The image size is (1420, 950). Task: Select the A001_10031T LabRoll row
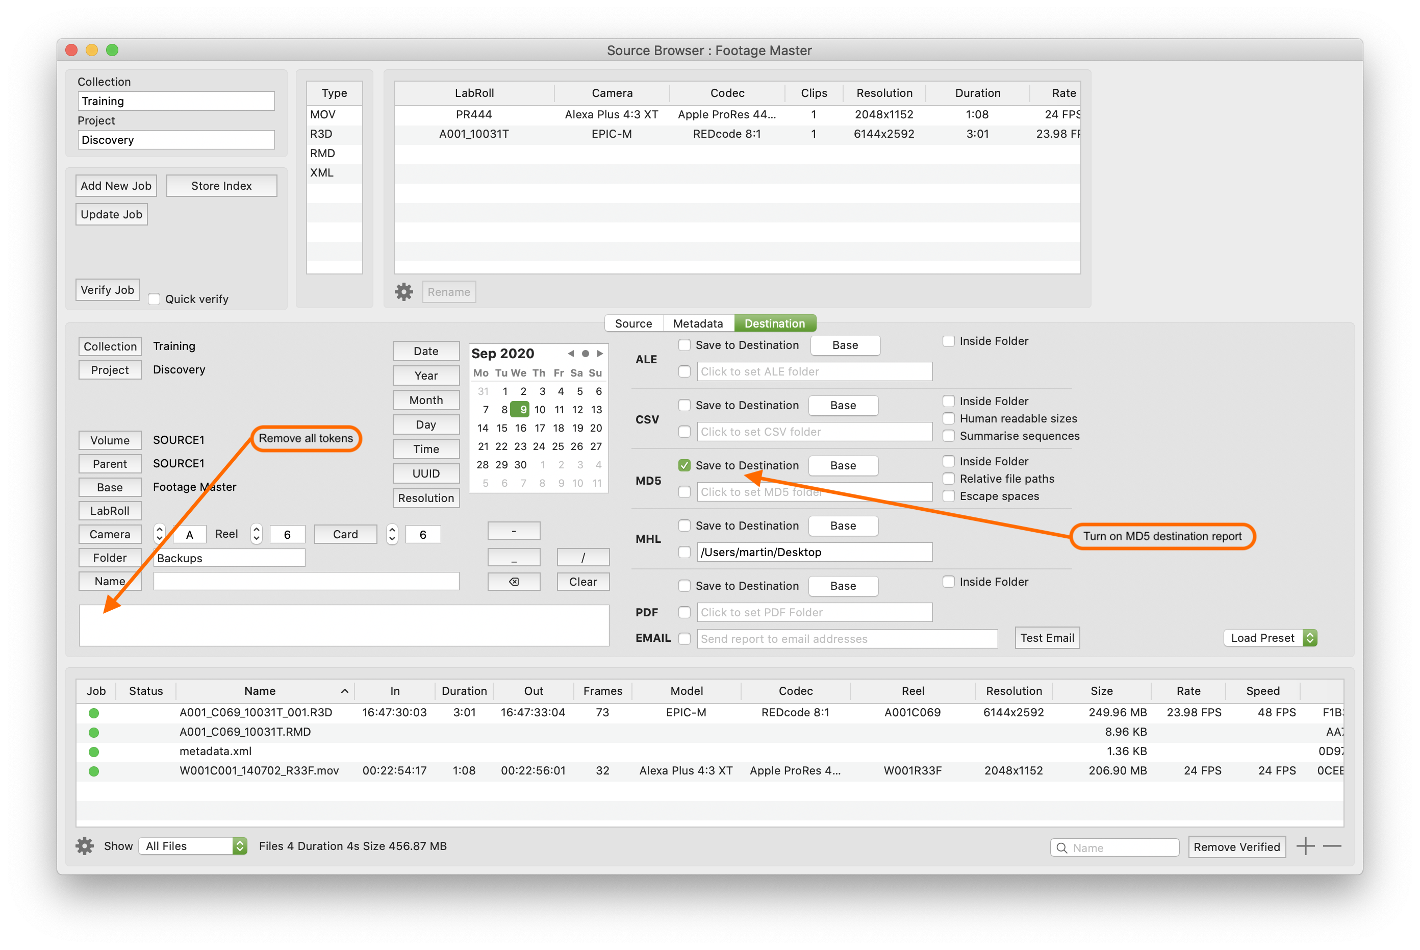pos(737,134)
